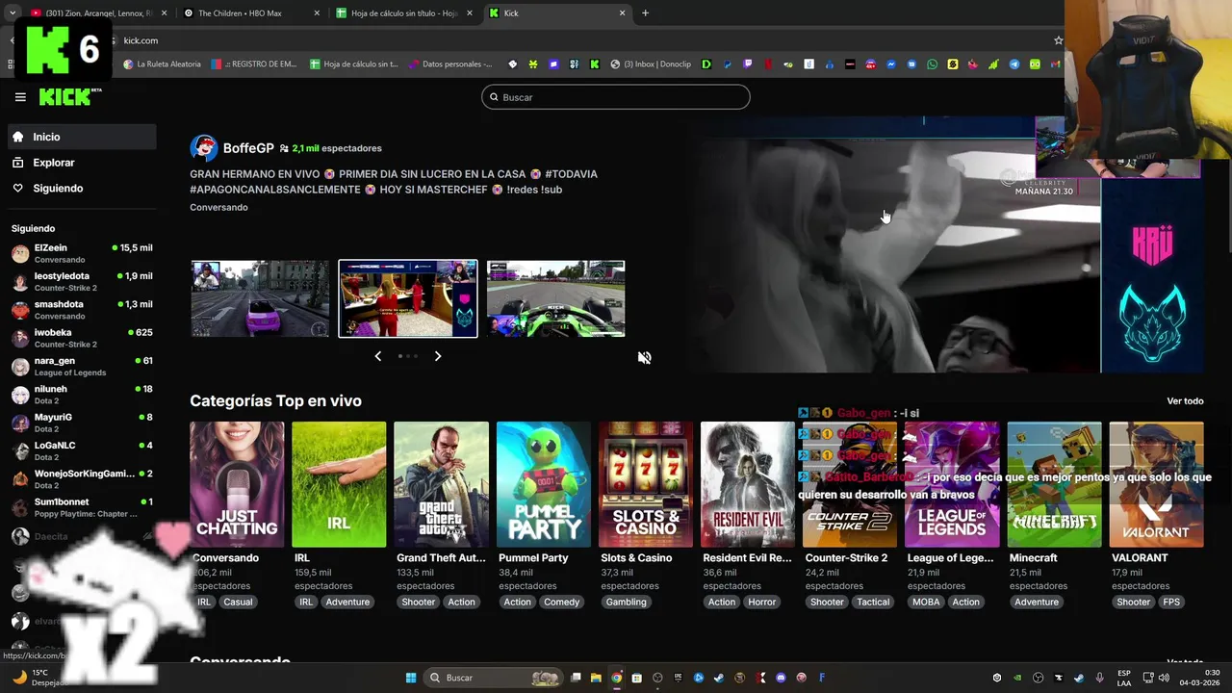
Task: Open the Kick sidebar hamburger menu
Action: (20, 97)
